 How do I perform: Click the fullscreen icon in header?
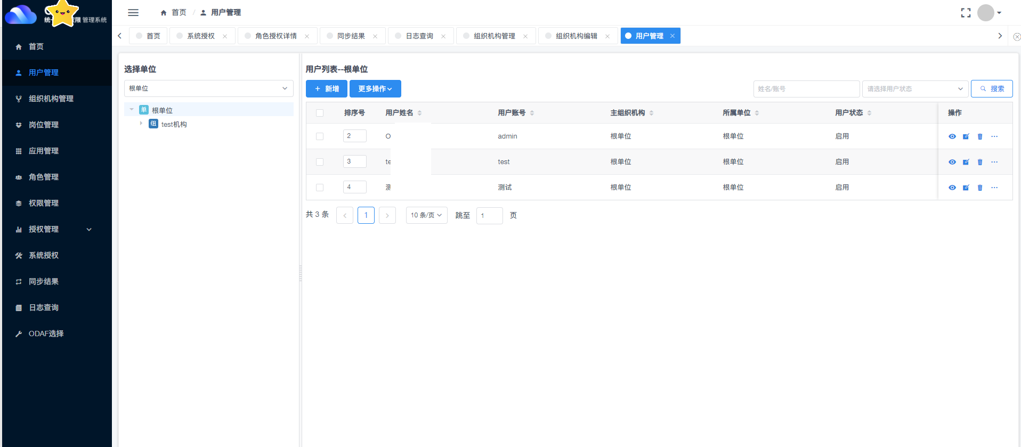click(x=966, y=13)
